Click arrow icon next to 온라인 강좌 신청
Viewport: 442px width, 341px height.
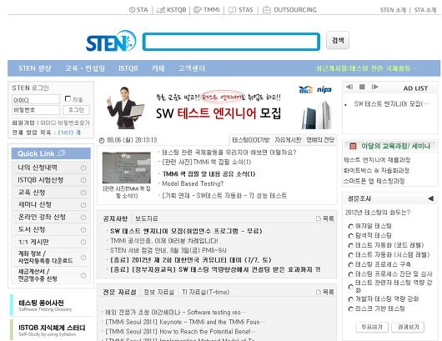83,218
